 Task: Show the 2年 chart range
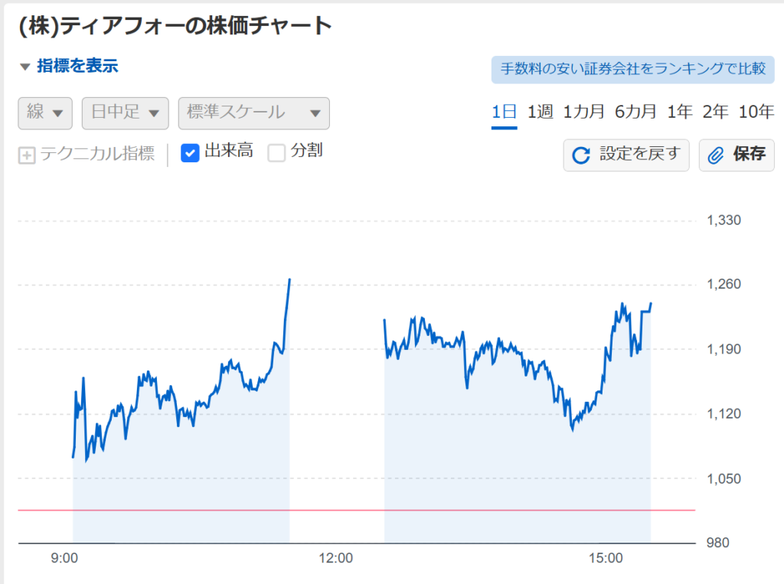[716, 112]
